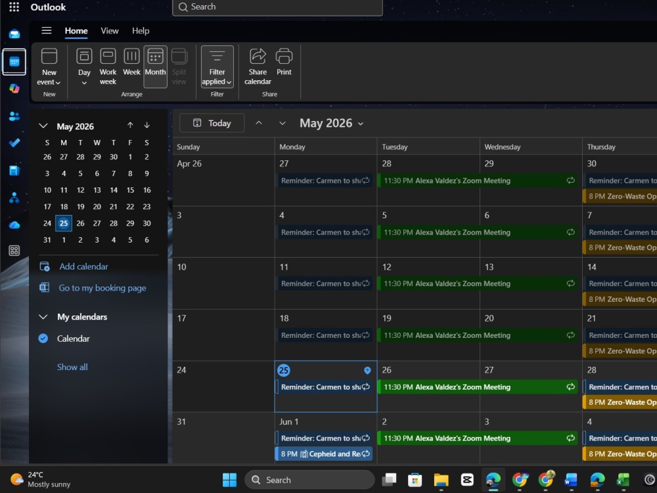
Task: Select May 25 in mini calendar
Action: tap(64, 223)
